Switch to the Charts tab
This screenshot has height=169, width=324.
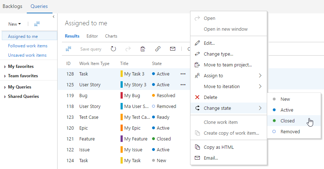tap(111, 36)
